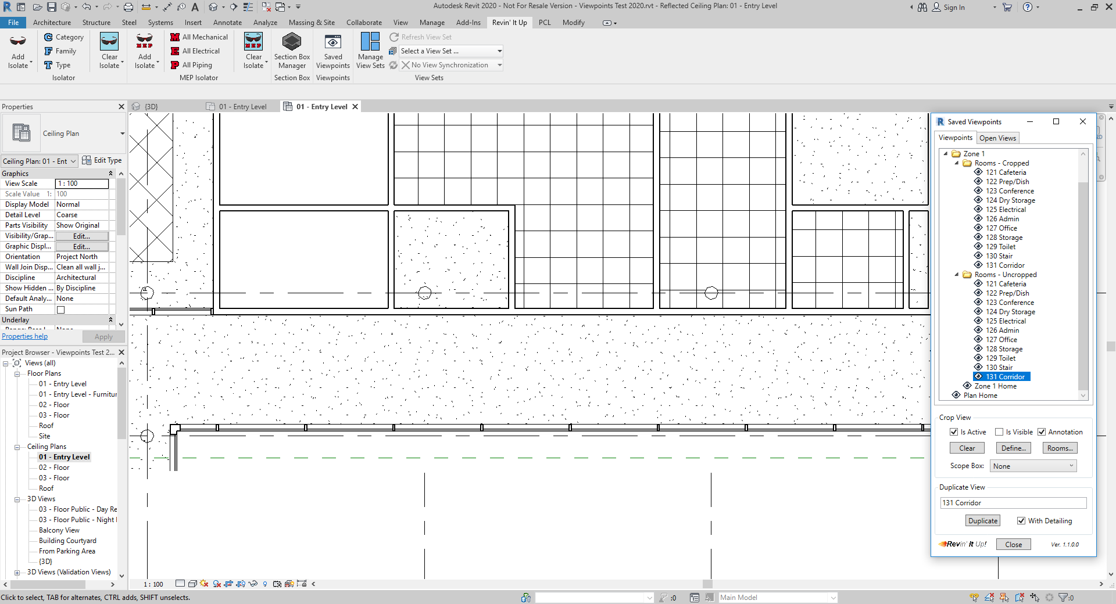The image size is (1116, 604).
Task: Isolate All Electrical elements
Action: [195, 51]
